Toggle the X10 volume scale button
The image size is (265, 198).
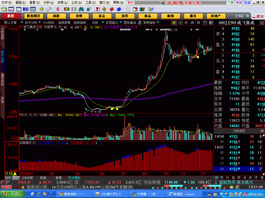pos(15,138)
